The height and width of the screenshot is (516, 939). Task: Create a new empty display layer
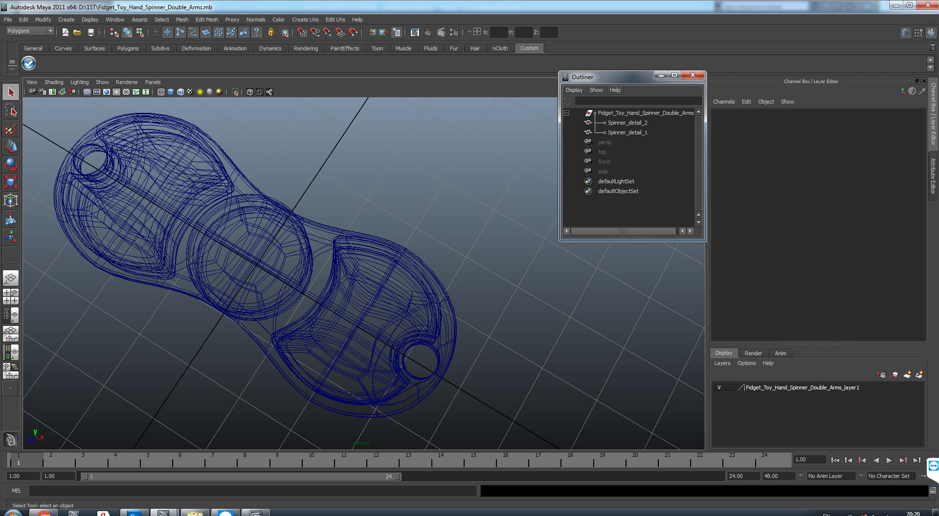tap(907, 375)
